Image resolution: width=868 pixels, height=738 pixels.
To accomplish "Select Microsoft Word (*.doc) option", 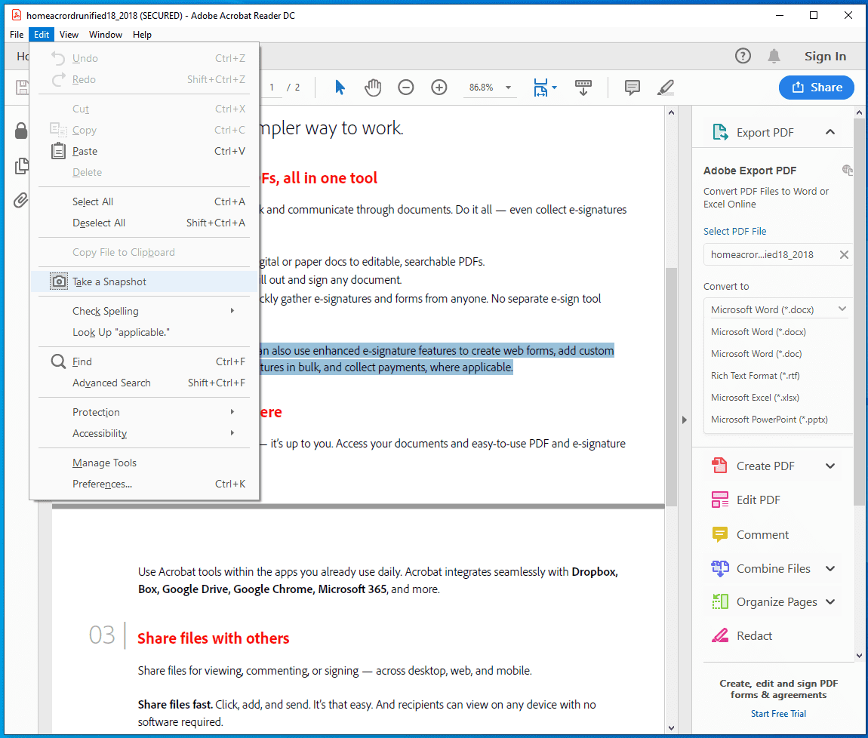I will click(x=756, y=354).
